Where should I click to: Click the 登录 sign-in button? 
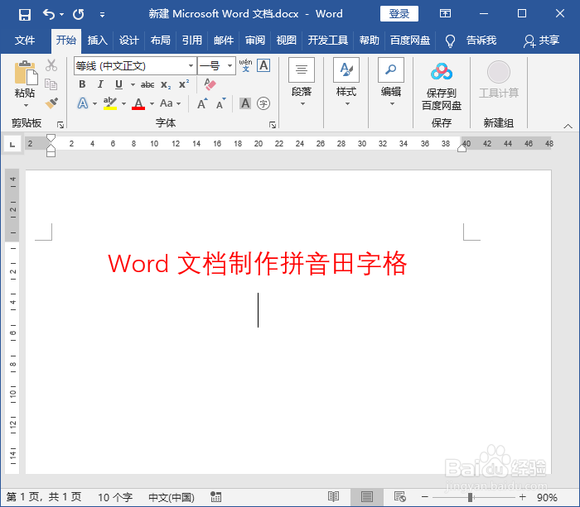[399, 14]
